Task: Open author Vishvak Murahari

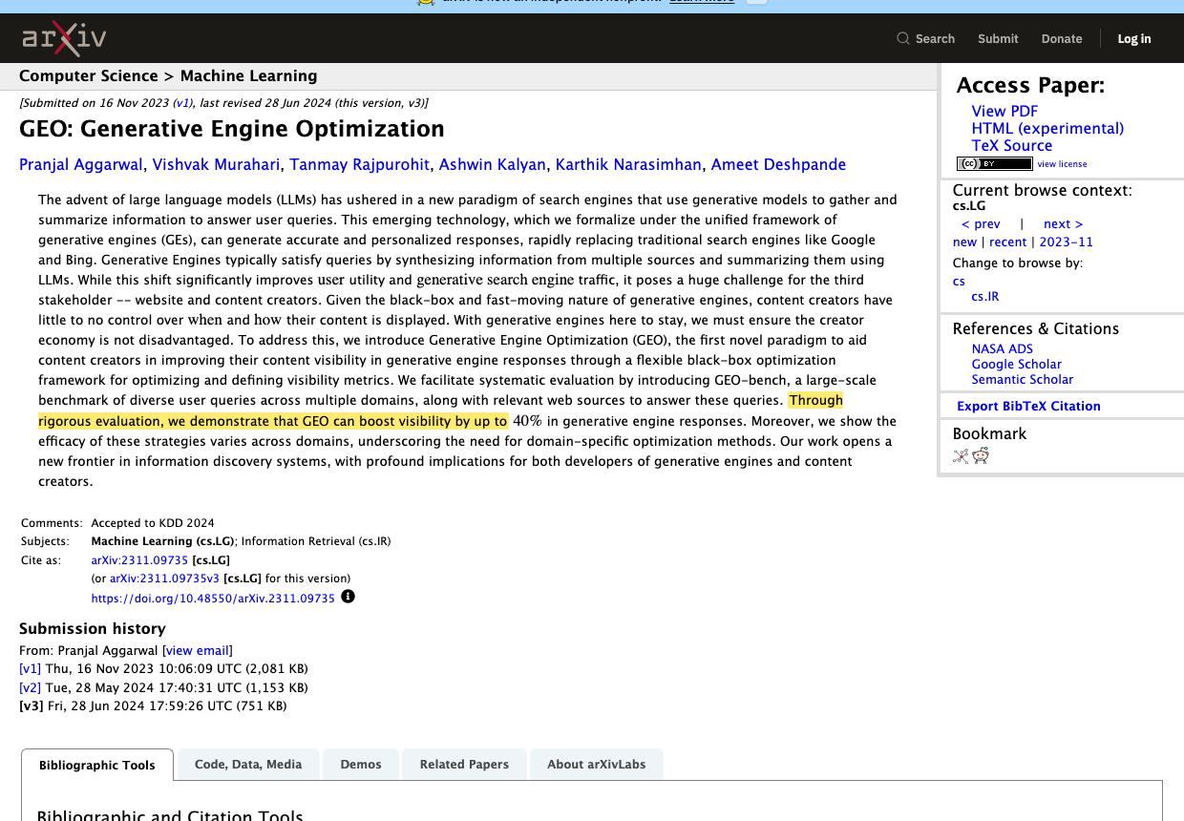Action: (216, 165)
